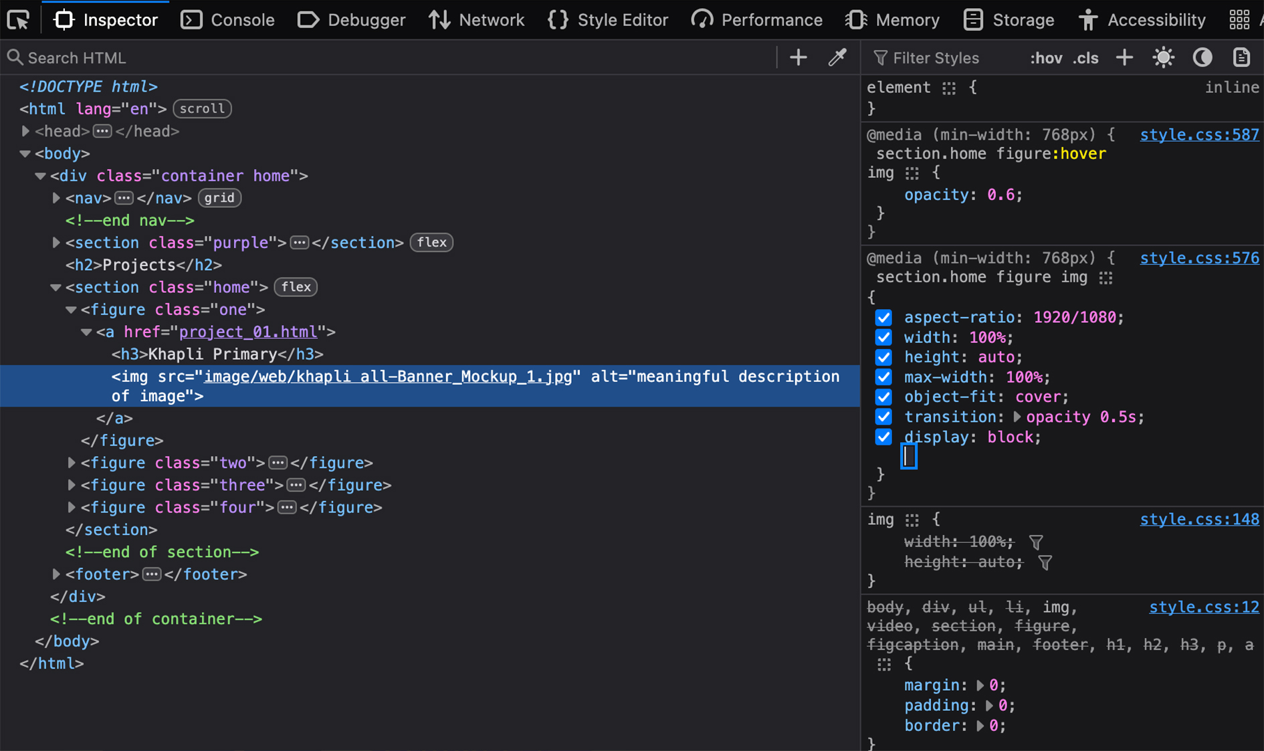This screenshot has width=1264, height=751.
Task: Uncheck the width: 100% declaration
Action: 883,338
